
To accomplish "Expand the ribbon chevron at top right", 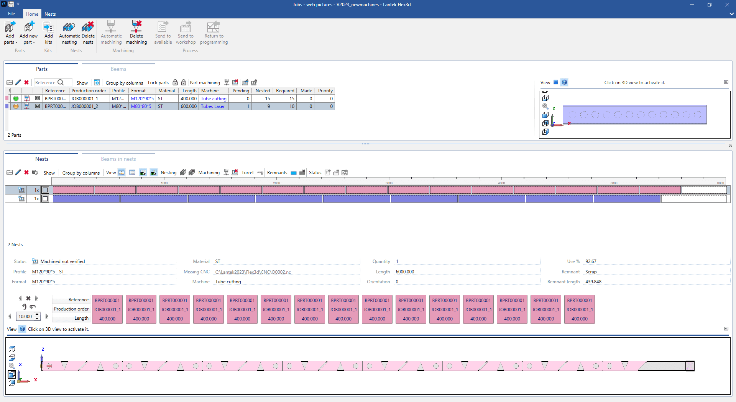I will coord(731,14).
